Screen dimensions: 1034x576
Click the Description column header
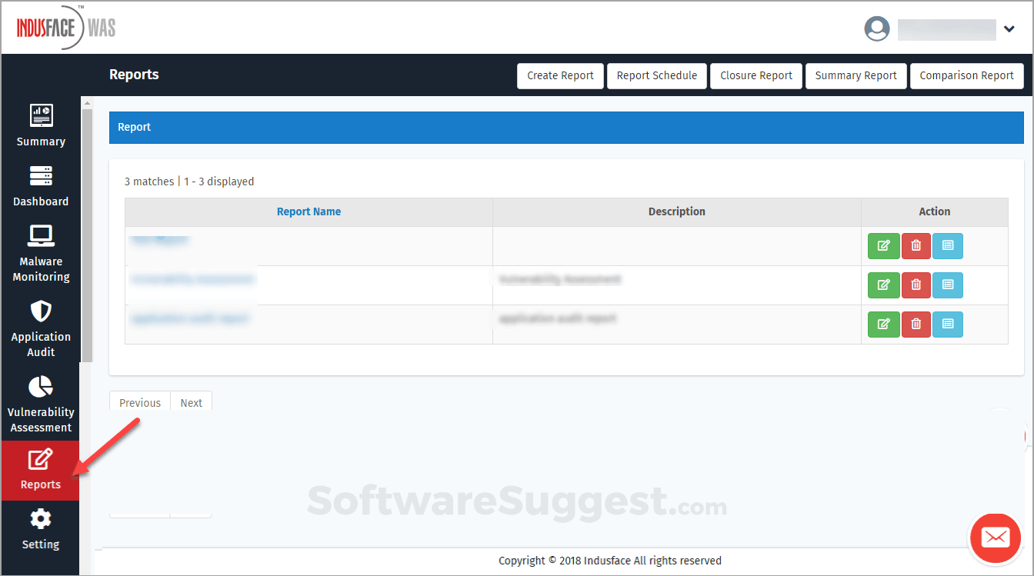[x=677, y=211]
